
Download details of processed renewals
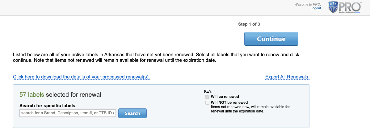pos(81,77)
